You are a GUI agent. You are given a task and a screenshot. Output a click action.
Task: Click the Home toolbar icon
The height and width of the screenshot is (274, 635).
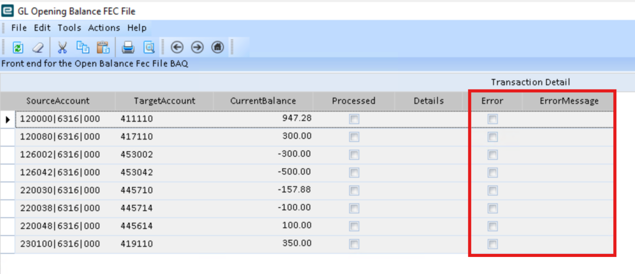tap(218, 48)
